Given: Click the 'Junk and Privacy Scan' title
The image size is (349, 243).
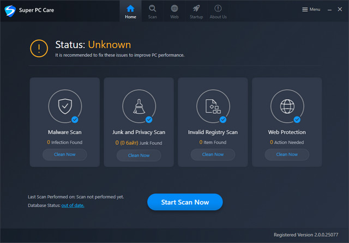Looking at the screenshot, I should (x=139, y=132).
